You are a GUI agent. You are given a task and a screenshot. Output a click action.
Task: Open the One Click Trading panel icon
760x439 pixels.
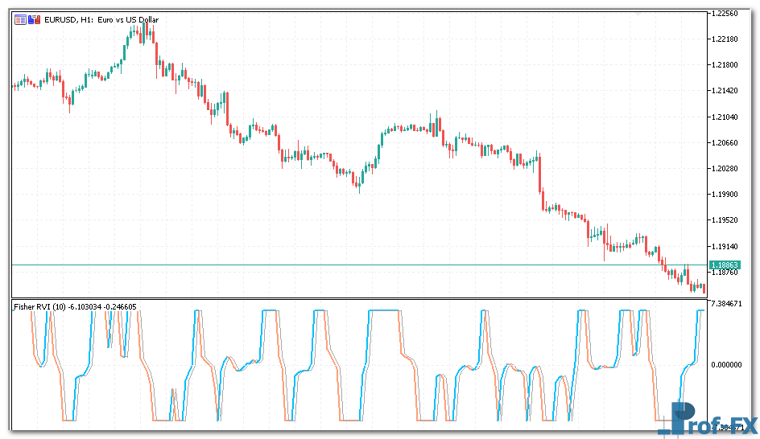point(20,18)
